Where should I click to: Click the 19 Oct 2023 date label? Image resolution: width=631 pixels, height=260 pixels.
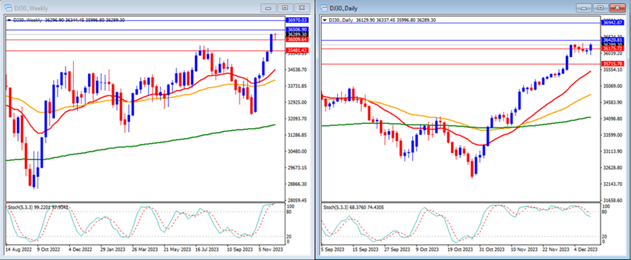(459, 249)
